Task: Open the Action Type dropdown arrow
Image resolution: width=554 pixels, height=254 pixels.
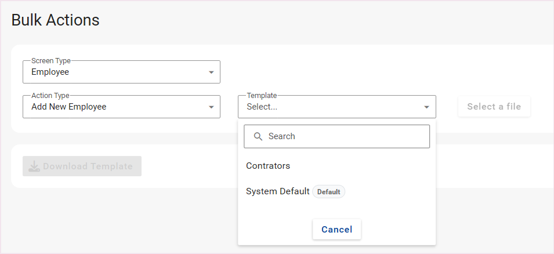Action: 211,107
